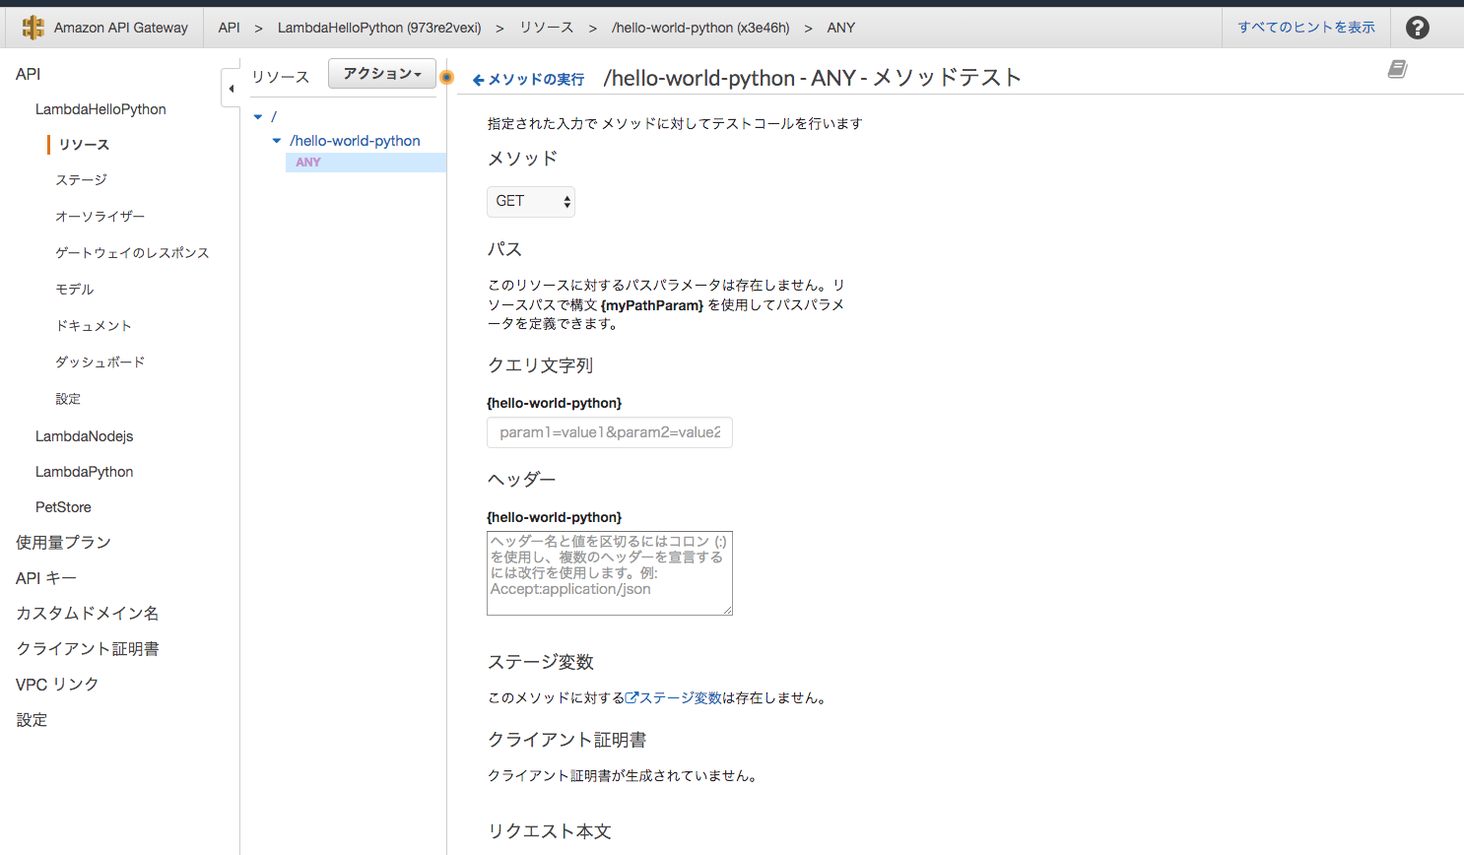Open 使用量プラン in the sidebar
The image size is (1464, 855).
pos(63,543)
